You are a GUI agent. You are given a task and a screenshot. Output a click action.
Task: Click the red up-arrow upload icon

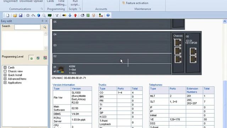tap(75, 15)
